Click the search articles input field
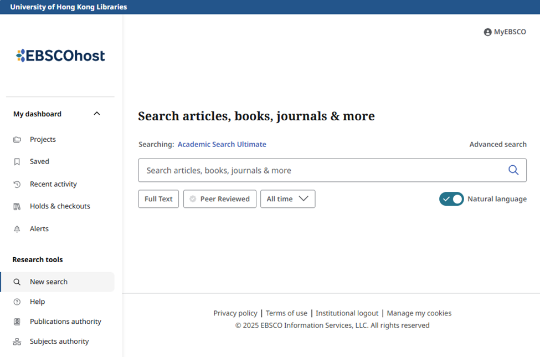 pyautogui.click(x=322, y=170)
